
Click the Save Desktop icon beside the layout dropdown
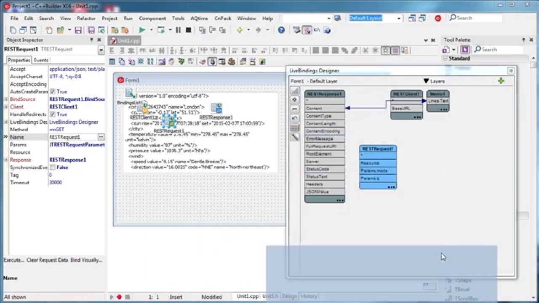pyautogui.click(x=412, y=18)
